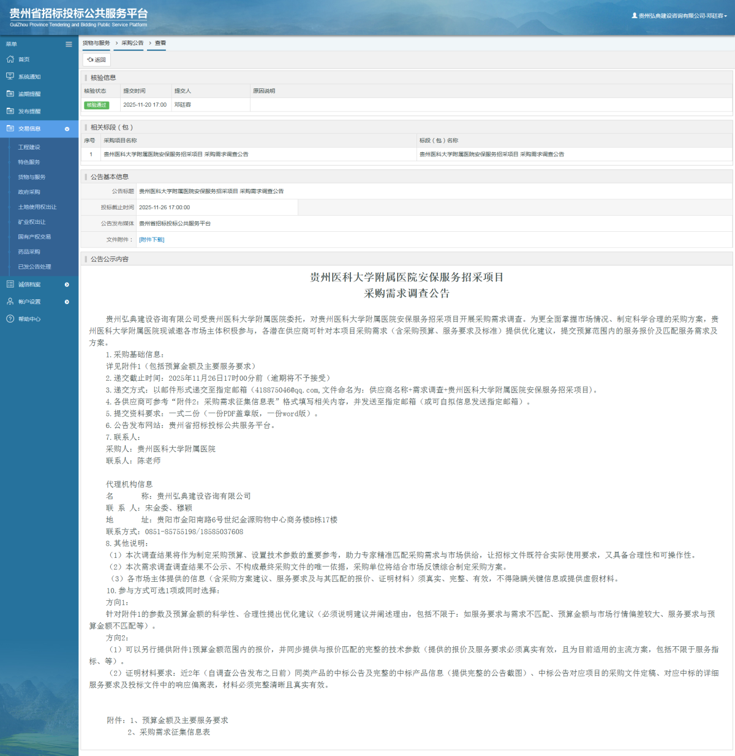735x756 pixels.
Task: Click the green 核验通过 status badge
Action: click(97, 105)
